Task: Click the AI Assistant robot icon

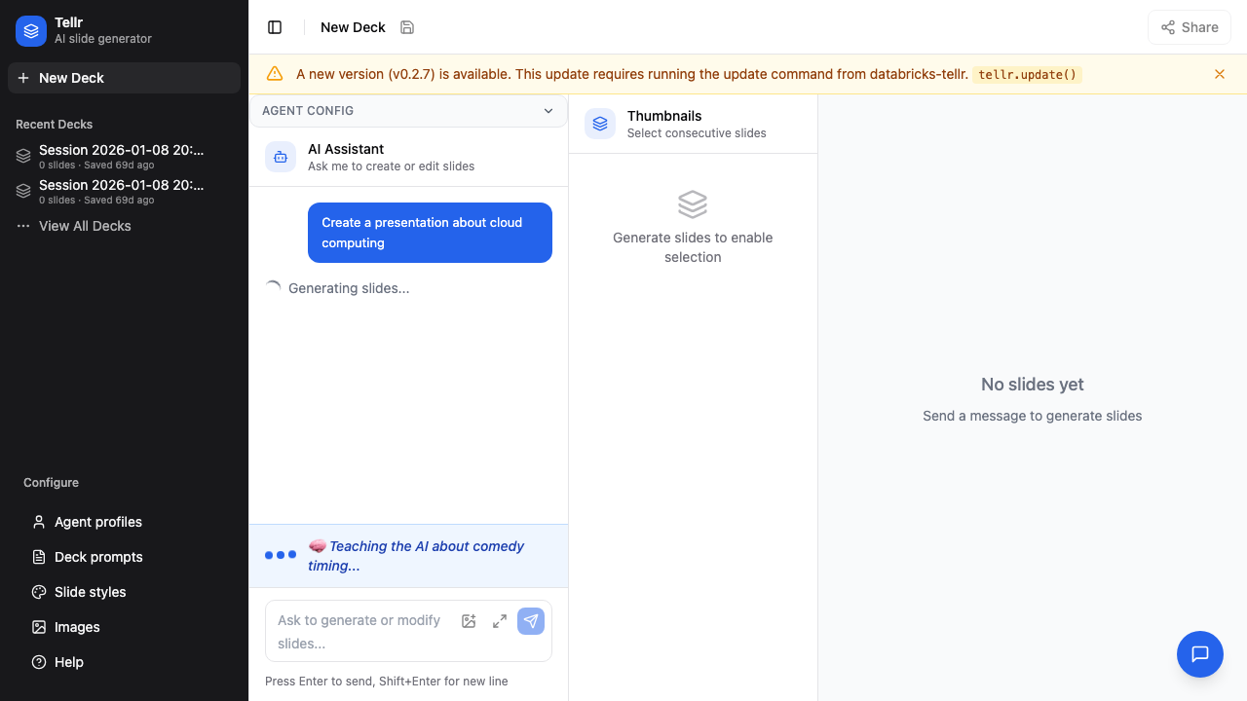Action: tap(281, 157)
